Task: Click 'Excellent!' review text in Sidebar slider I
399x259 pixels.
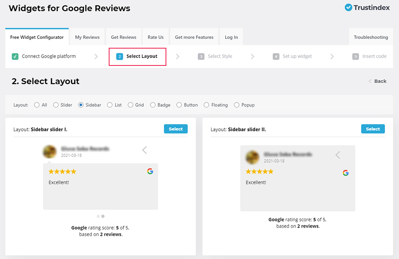Action: pos(59,182)
